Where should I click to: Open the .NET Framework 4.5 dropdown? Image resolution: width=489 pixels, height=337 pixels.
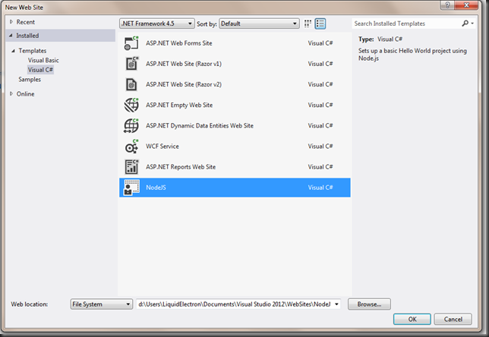click(156, 24)
